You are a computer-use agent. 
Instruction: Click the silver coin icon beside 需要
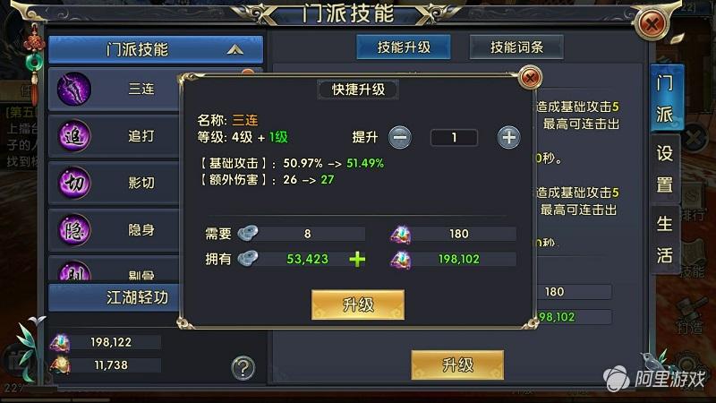(248, 234)
